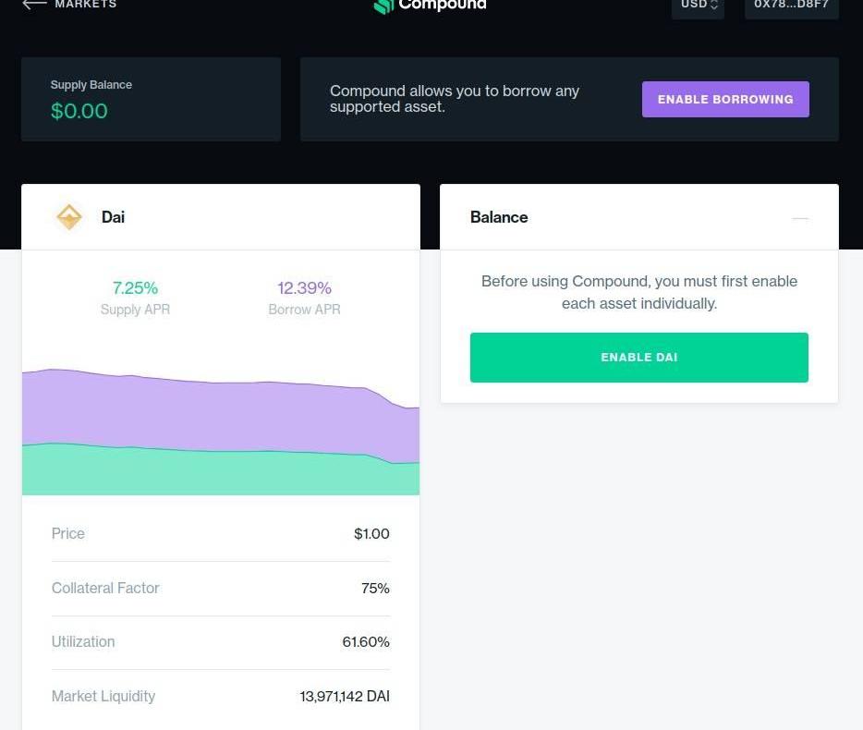Click the back arrow next to Markets
Viewport: 863px width, 730px height.
tap(34, 4)
